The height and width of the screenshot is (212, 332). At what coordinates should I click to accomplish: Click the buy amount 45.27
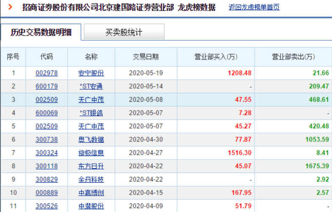[x=243, y=126]
